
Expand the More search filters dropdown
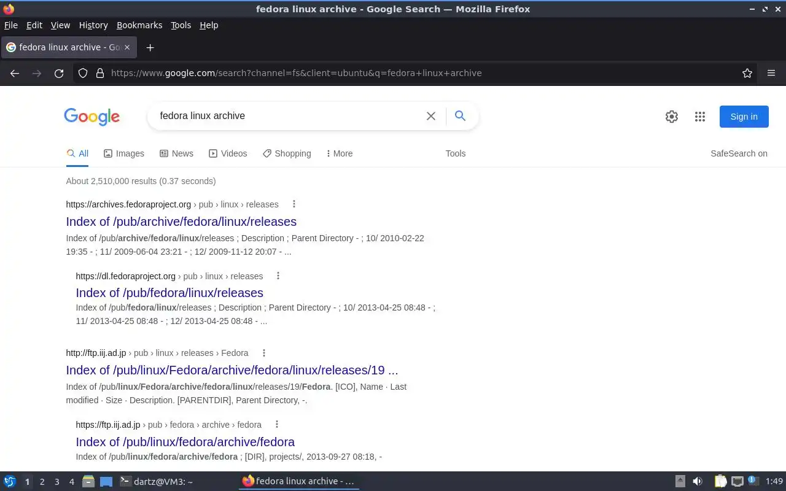point(339,153)
